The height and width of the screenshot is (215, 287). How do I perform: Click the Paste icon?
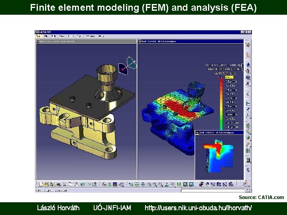tap(77, 184)
